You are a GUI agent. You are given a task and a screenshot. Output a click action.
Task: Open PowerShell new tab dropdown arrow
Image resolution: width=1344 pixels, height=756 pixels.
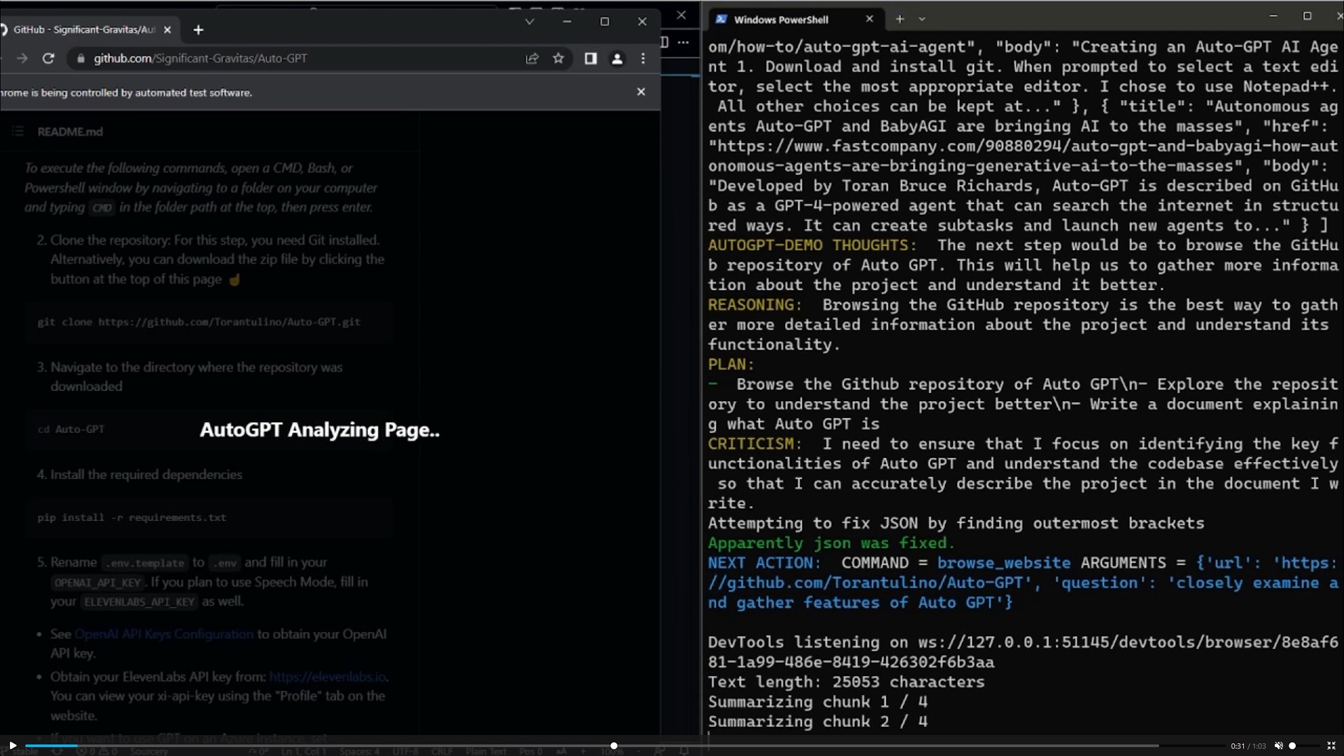[x=922, y=20]
